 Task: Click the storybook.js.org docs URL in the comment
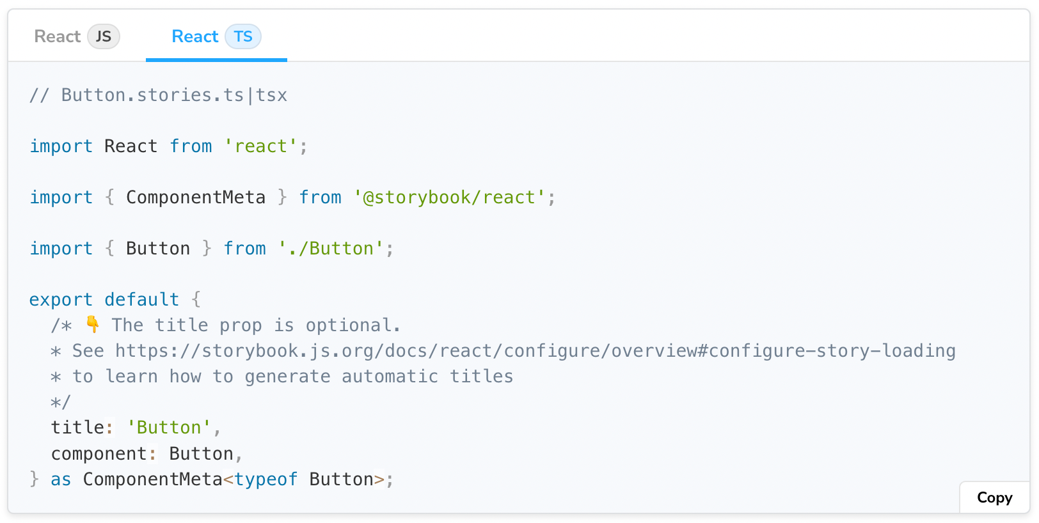[x=535, y=350]
